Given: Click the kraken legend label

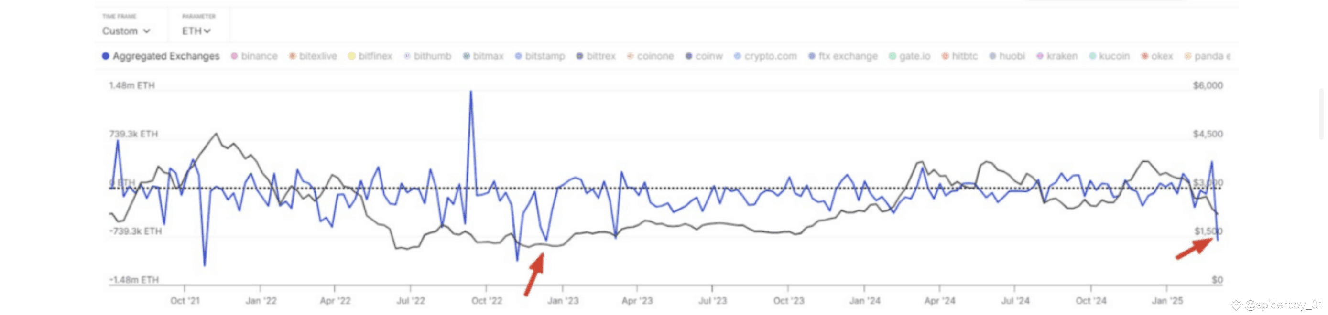Looking at the screenshot, I should click(1062, 56).
